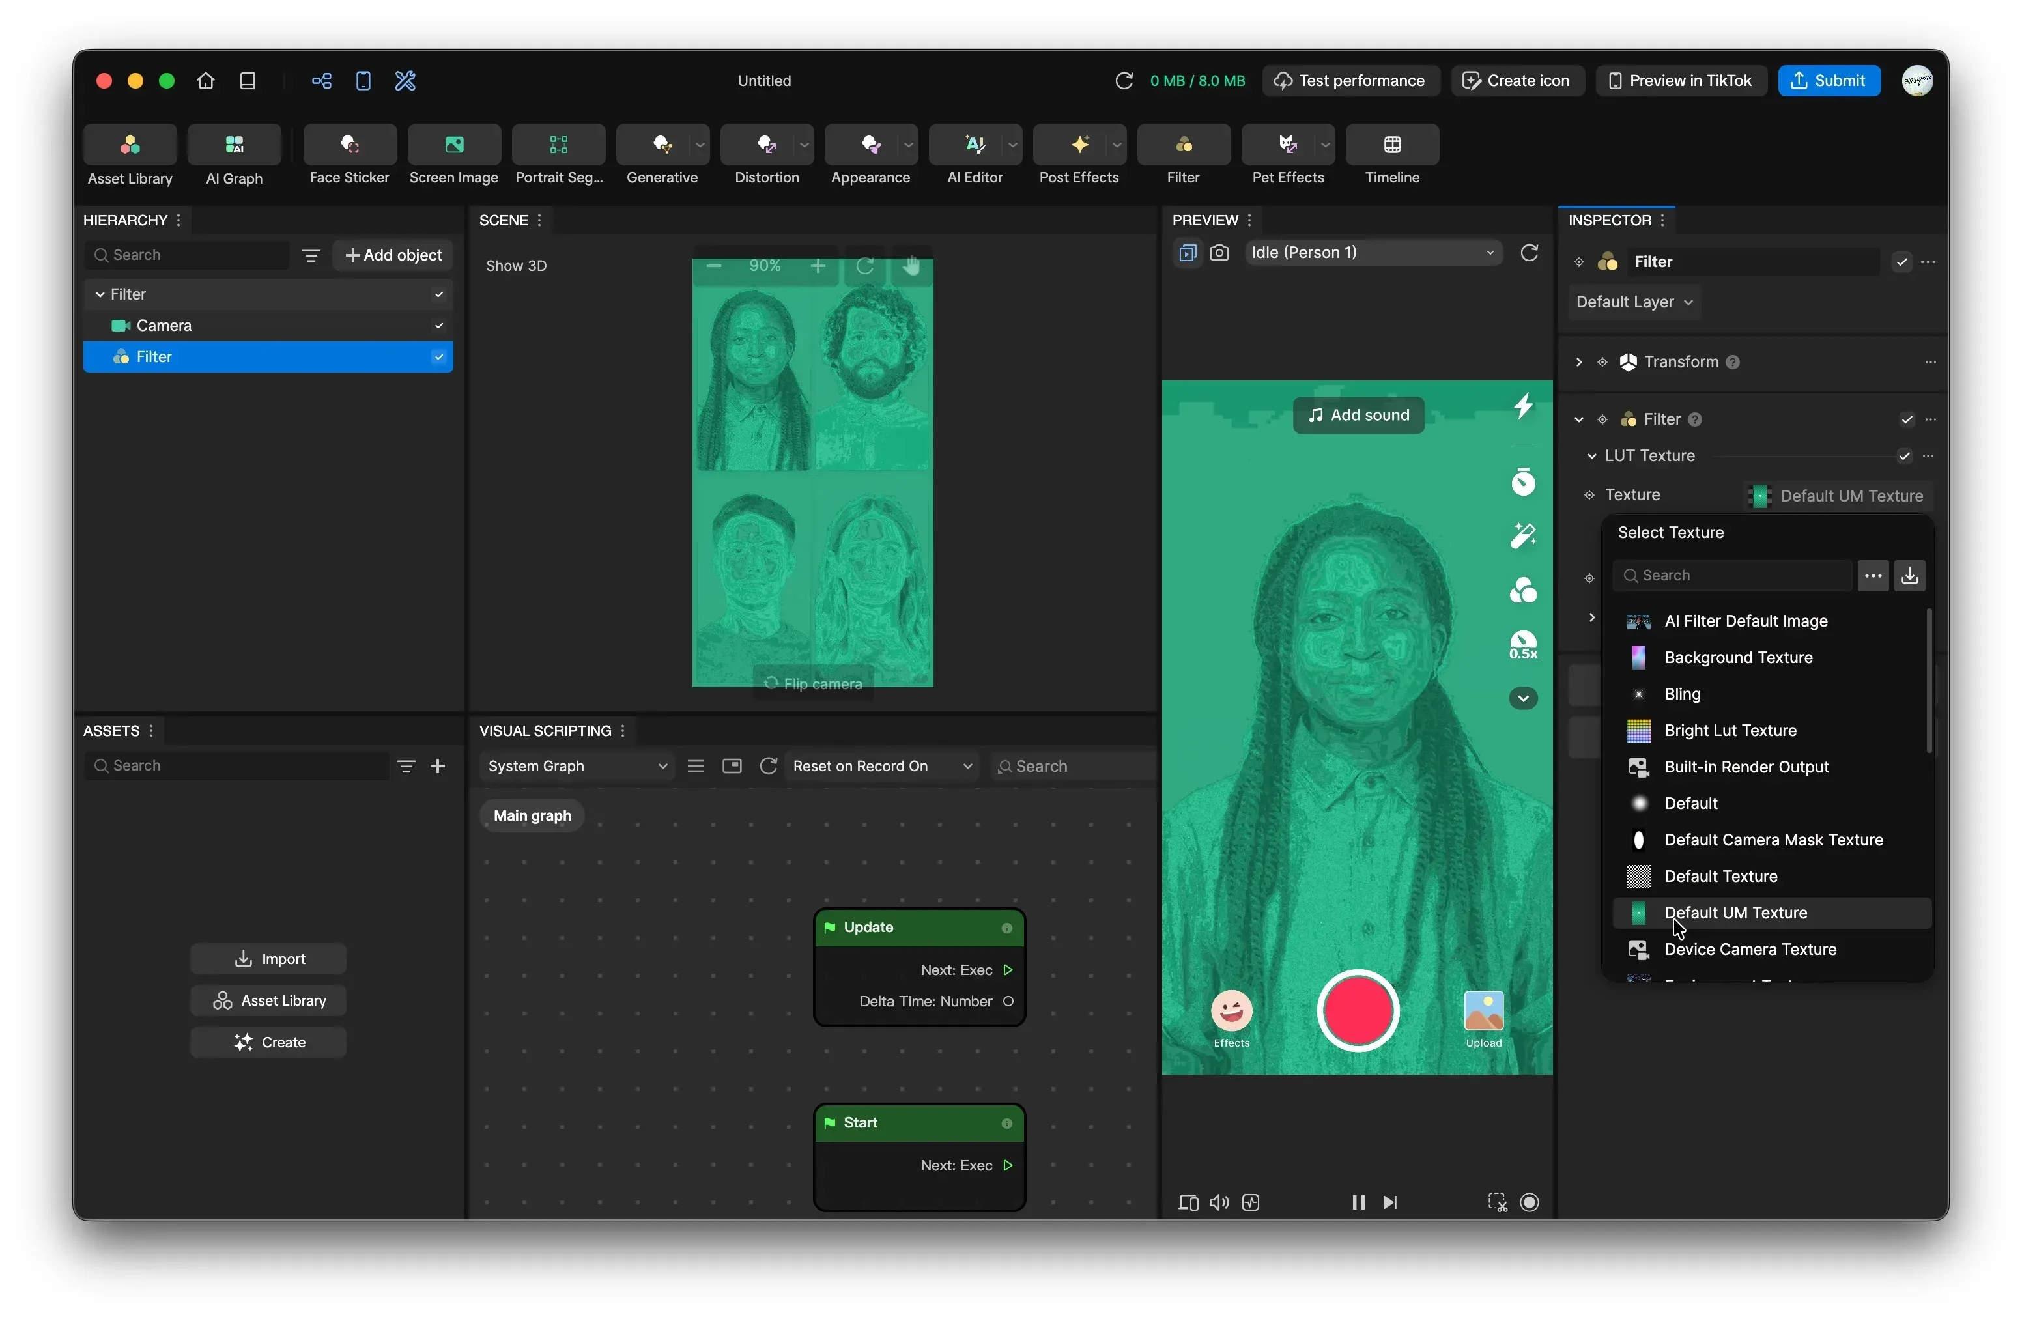This screenshot has height=1317, width=2022.
Task: Click the AI Editor icon
Action: pyautogui.click(x=975, y=145)
